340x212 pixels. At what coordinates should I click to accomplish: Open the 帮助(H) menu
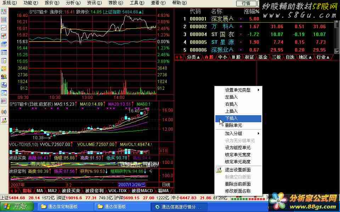point(179,3)
